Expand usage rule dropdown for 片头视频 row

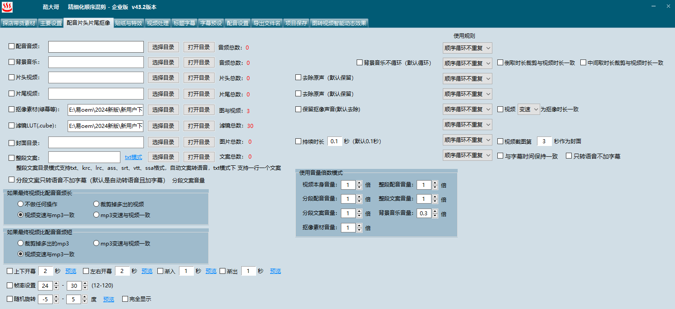tap(467, 78)
